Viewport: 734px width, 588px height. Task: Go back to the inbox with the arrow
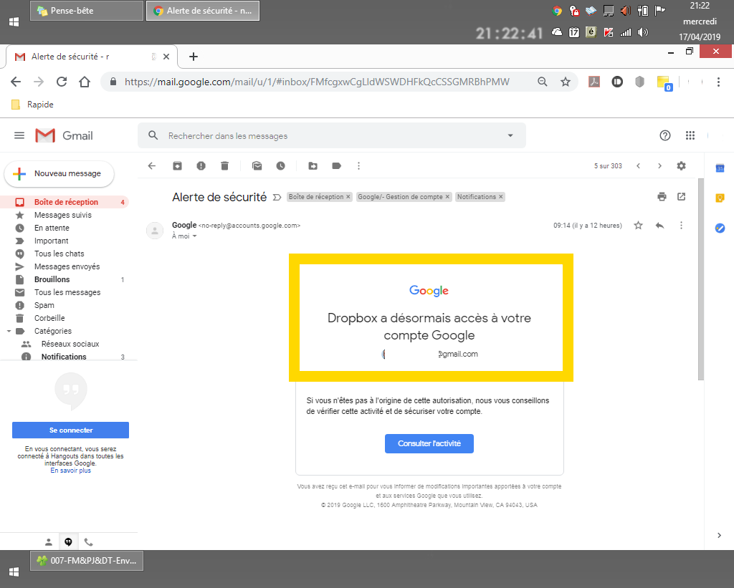(152, 166)
